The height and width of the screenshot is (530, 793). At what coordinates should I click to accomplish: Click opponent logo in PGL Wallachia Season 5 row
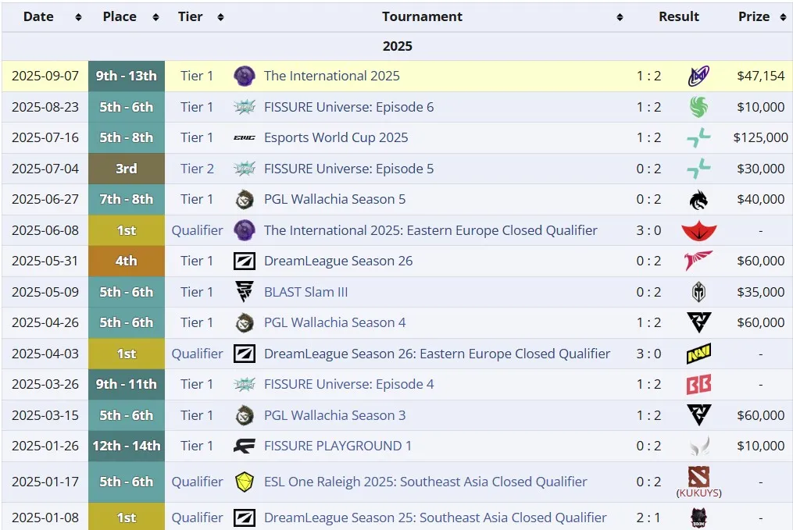tap(699, 200)
